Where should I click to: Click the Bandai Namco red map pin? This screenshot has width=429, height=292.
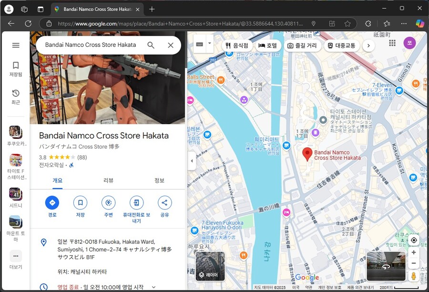click(x=307, y=154)
